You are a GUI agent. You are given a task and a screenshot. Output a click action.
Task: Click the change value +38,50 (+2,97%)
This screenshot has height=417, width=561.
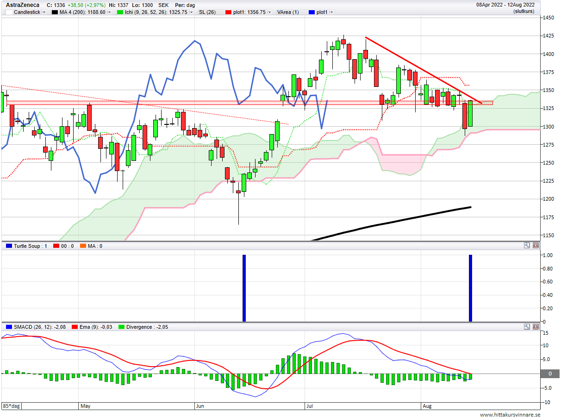pos(86,5)
